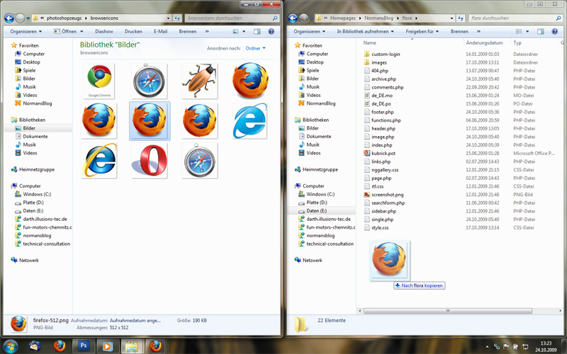567x354 pixels.
Task: Click photoshopzeugs in the address breadcrumb
Action: (64, 18)
